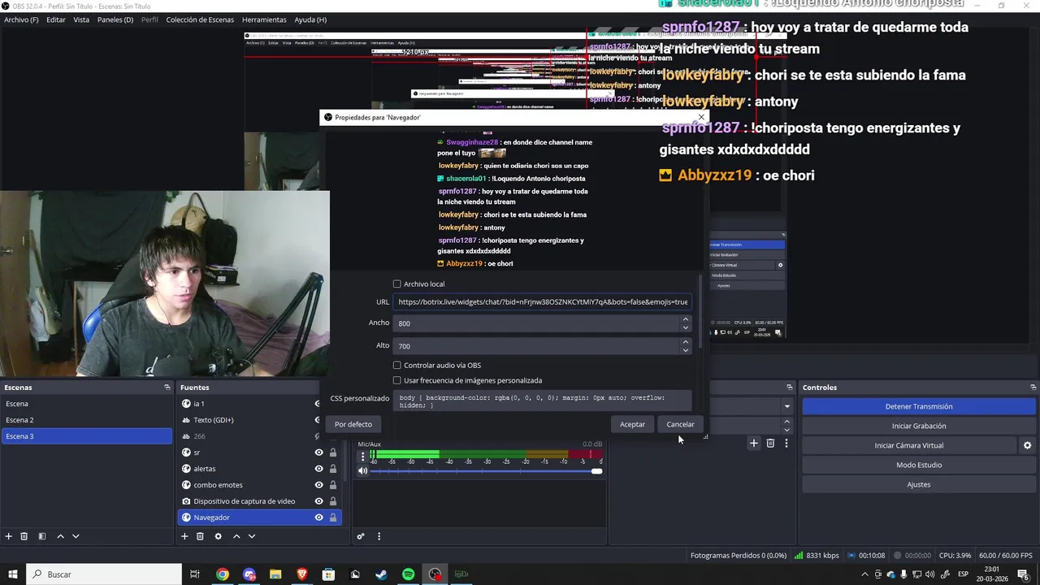1040x585 pixels.
Task: Open Task View on taskbar
Action: tap(195, 574)
